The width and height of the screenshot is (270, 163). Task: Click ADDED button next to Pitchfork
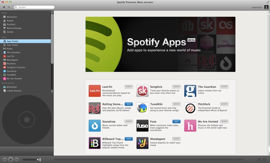tap(224, 104)
